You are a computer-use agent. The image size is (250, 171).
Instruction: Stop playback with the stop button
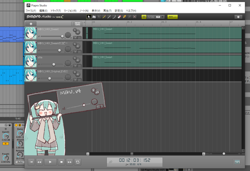61,162
